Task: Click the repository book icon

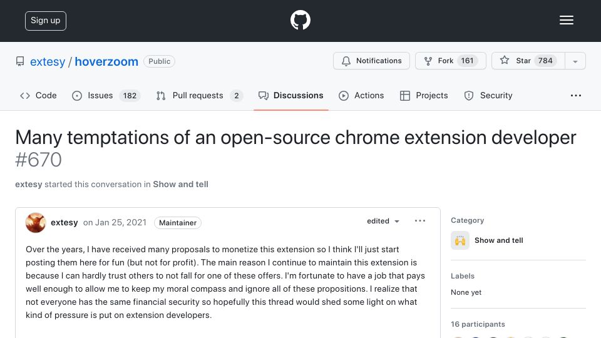Action: pos(20,61)
